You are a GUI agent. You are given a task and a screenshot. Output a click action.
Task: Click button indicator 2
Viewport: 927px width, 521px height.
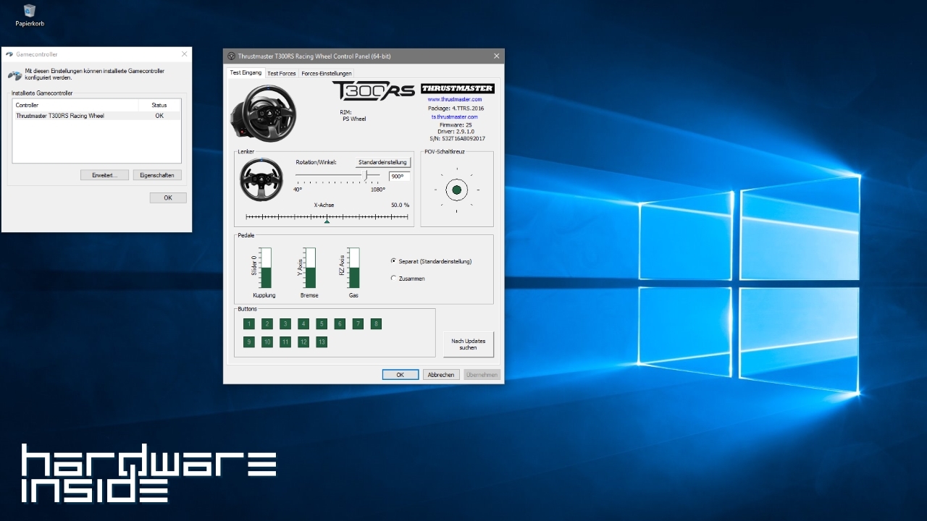[267, 323]
